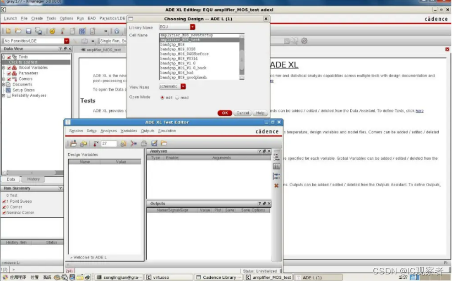Image resolution: width=452 pixels, height=281 pixels.
Task: Switch to the Data tab in Data View
Action: pos(10,179)
